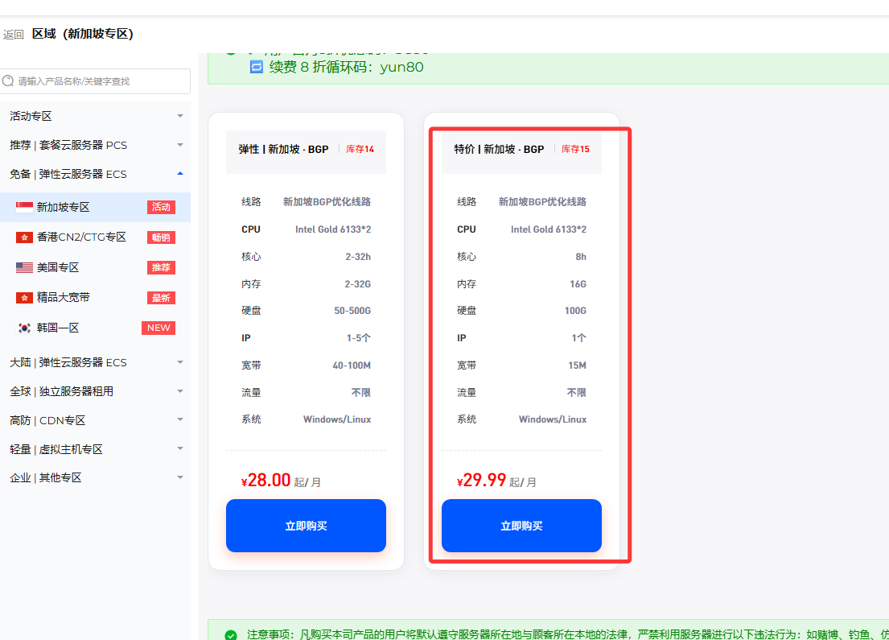
Task: Click the Singapore flag icon
Action: (24, 207)
